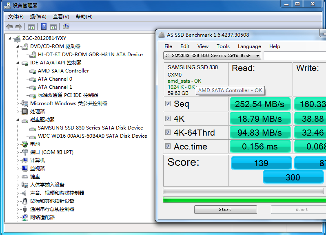Click the 处理器 processor chip icon
The height and width of the screenshot is (235, 326).
(25, 112)
